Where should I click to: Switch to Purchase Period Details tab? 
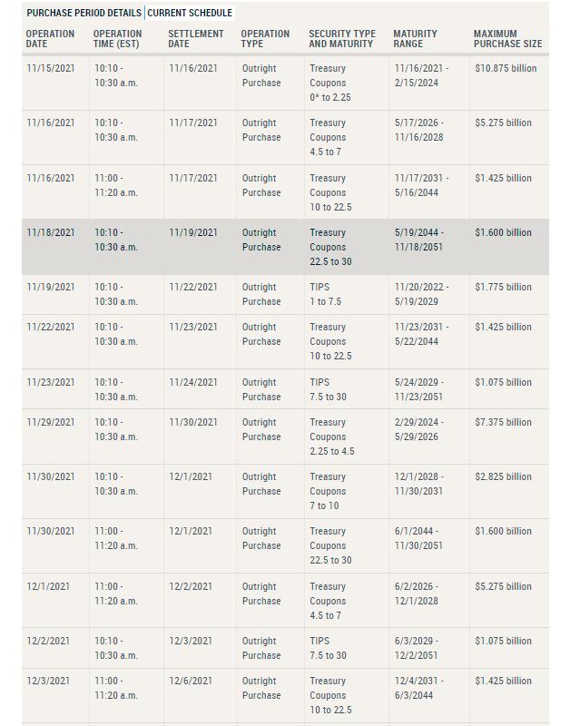pyautogui.click(x=84, y=13)
